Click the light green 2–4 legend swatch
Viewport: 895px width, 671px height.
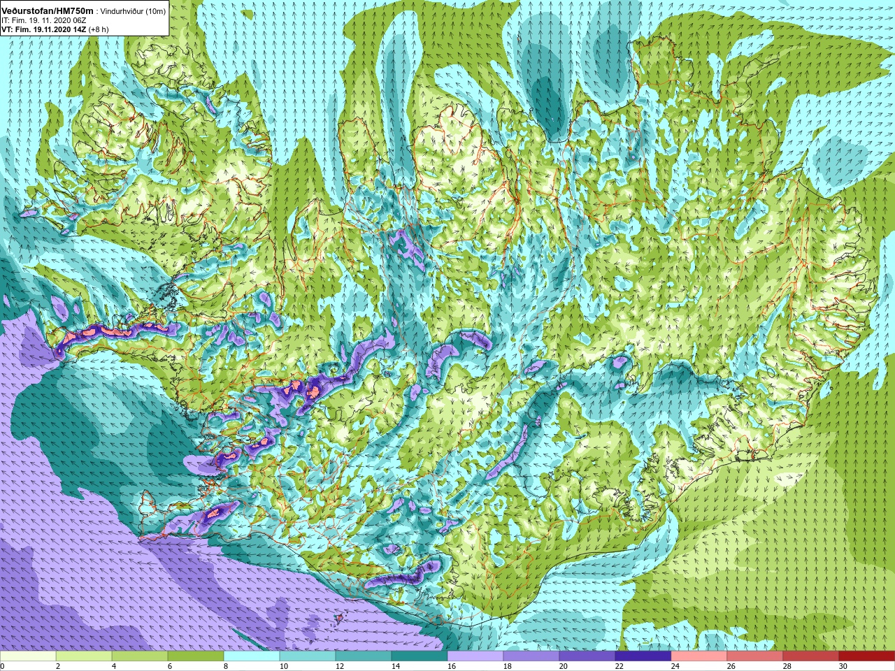84,657
